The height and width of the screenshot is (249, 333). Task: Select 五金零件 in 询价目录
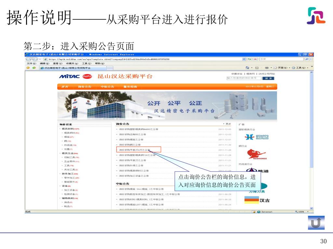tap(72, 161)
